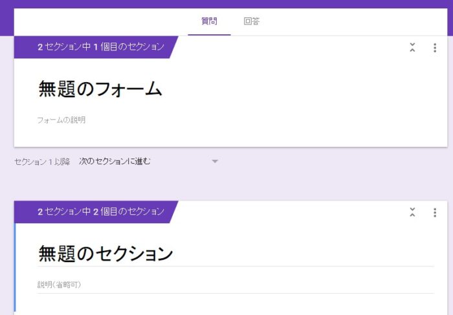Collapse section 1 with the arrows icon

412,47
